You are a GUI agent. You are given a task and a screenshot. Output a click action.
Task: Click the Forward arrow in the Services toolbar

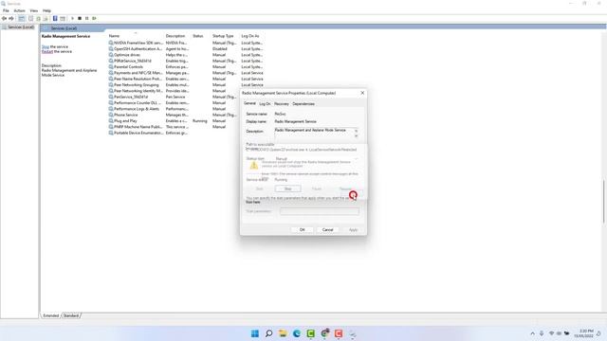(x=11, y=19)
